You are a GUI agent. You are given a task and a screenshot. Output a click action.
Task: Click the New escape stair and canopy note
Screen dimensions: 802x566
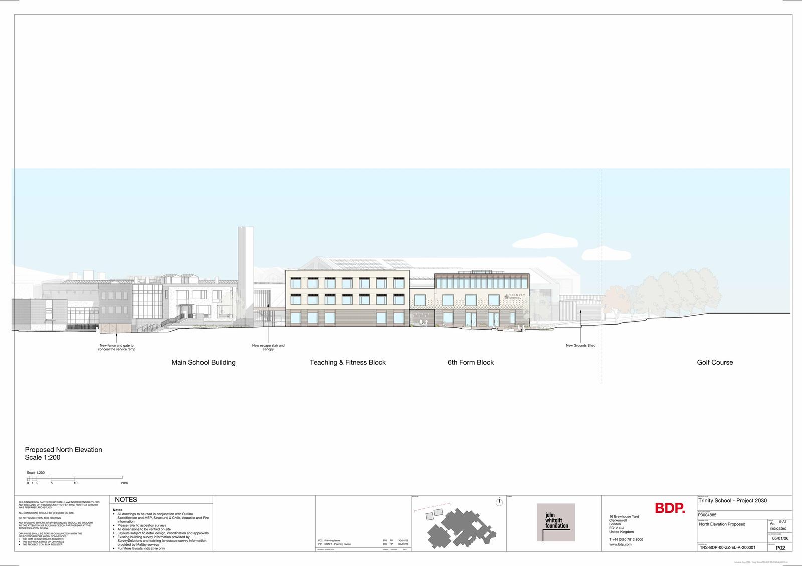[x=268, y=347]
